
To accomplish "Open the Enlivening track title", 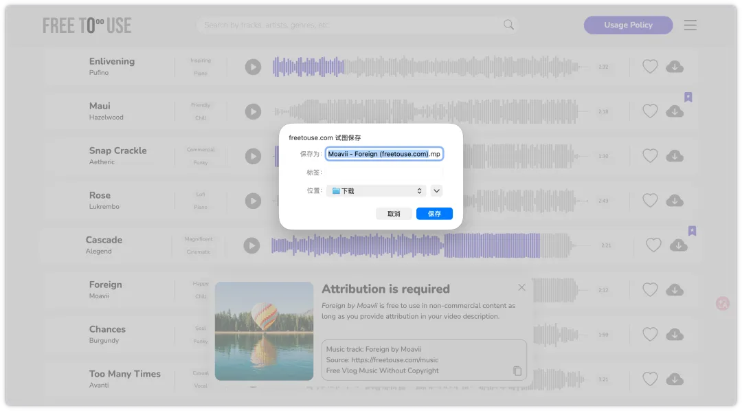I will (x=112, y=61).
